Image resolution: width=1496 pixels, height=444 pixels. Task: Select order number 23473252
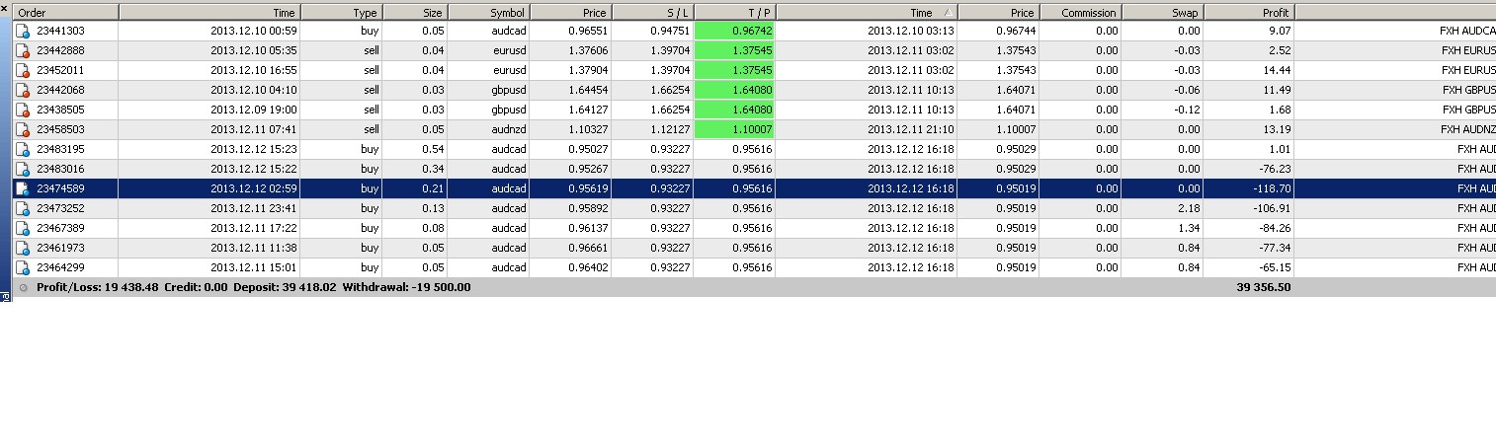(x=60, y=208)
